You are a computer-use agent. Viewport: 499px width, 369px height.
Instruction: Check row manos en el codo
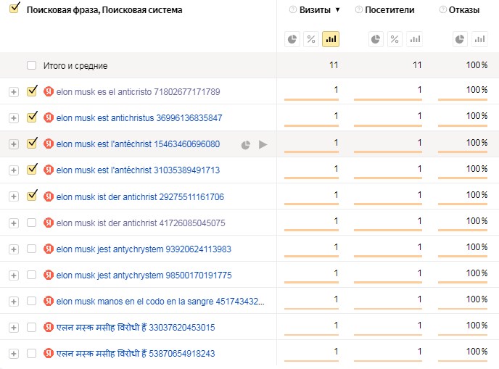pos(31,301)
